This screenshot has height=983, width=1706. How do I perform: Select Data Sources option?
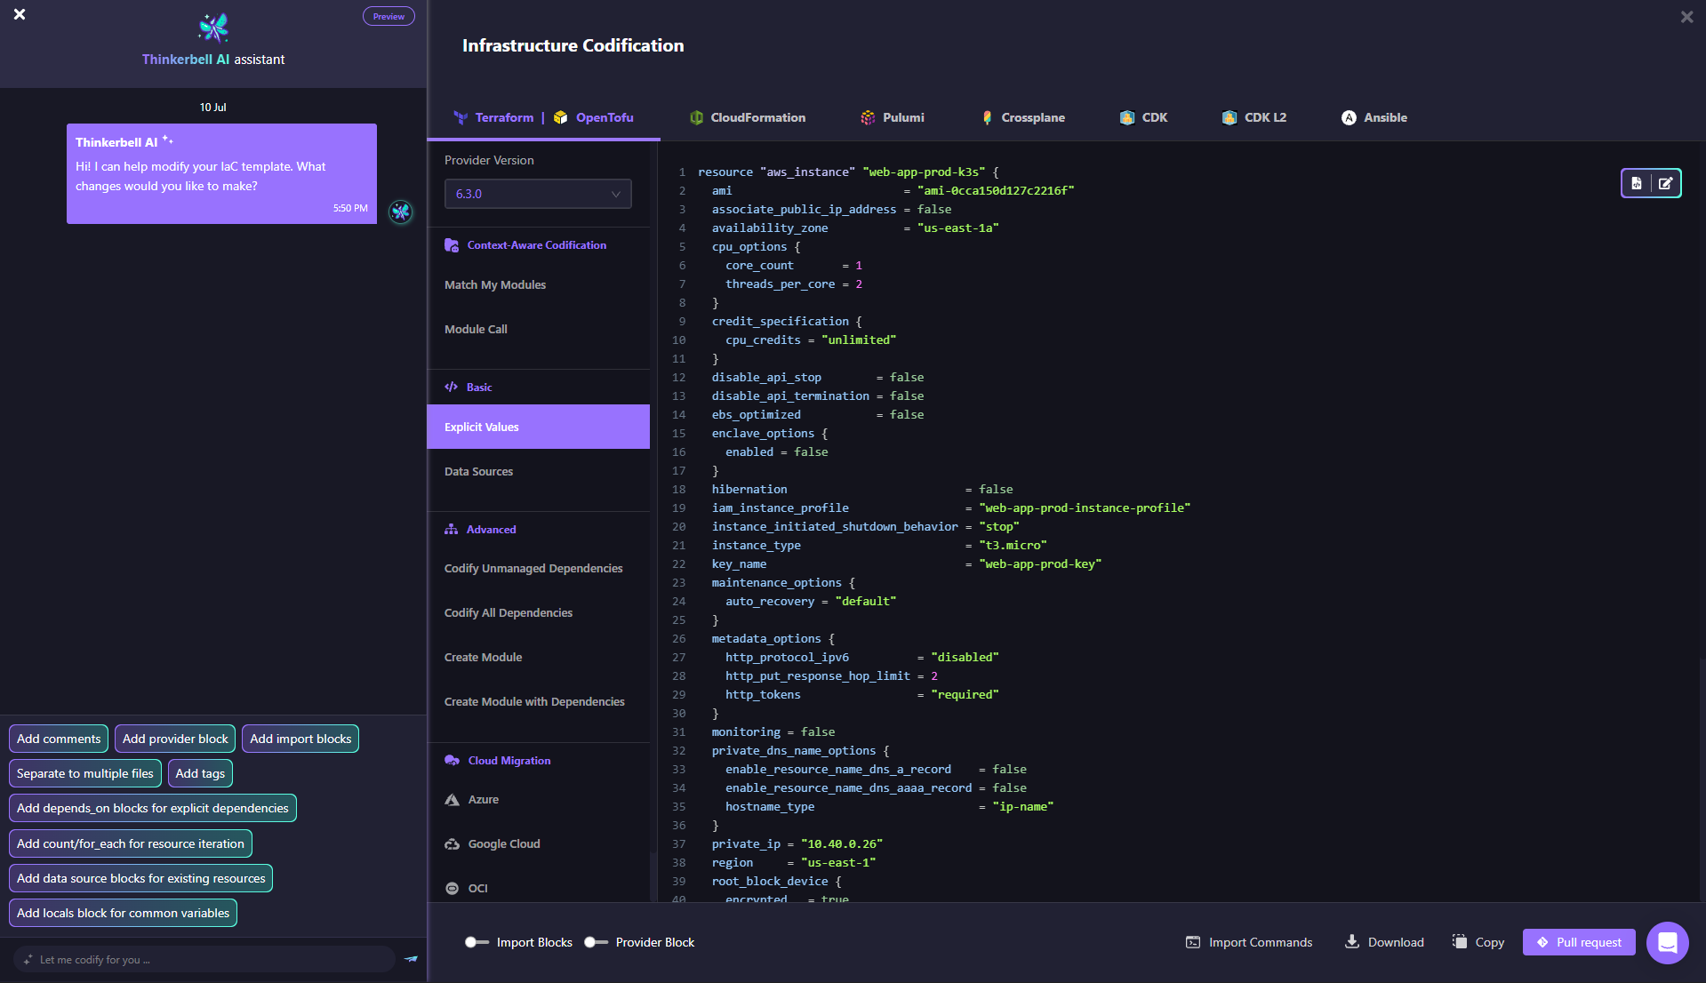[x=538, y=471]
